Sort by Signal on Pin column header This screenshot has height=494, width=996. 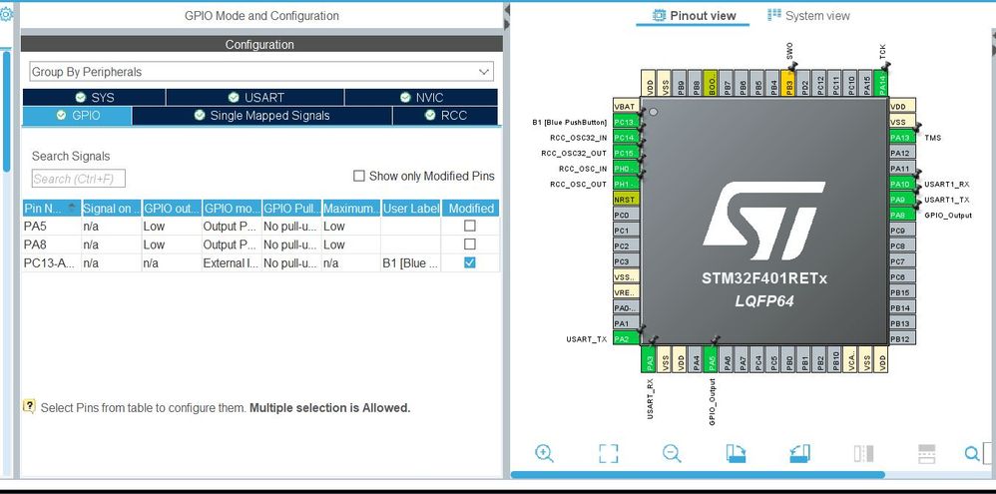point(111,209)
